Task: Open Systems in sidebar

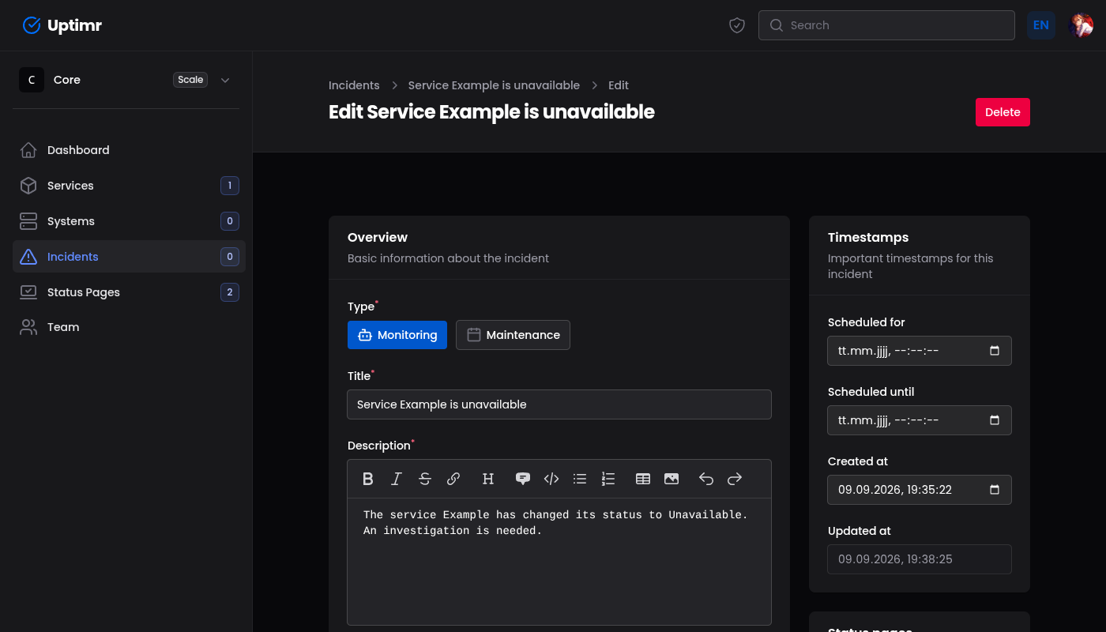Action: (129, 221)
